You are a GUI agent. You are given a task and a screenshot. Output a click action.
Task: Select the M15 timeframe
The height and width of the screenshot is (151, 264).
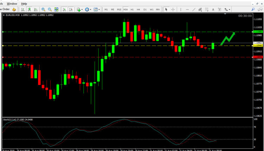(x=119, y=9)
